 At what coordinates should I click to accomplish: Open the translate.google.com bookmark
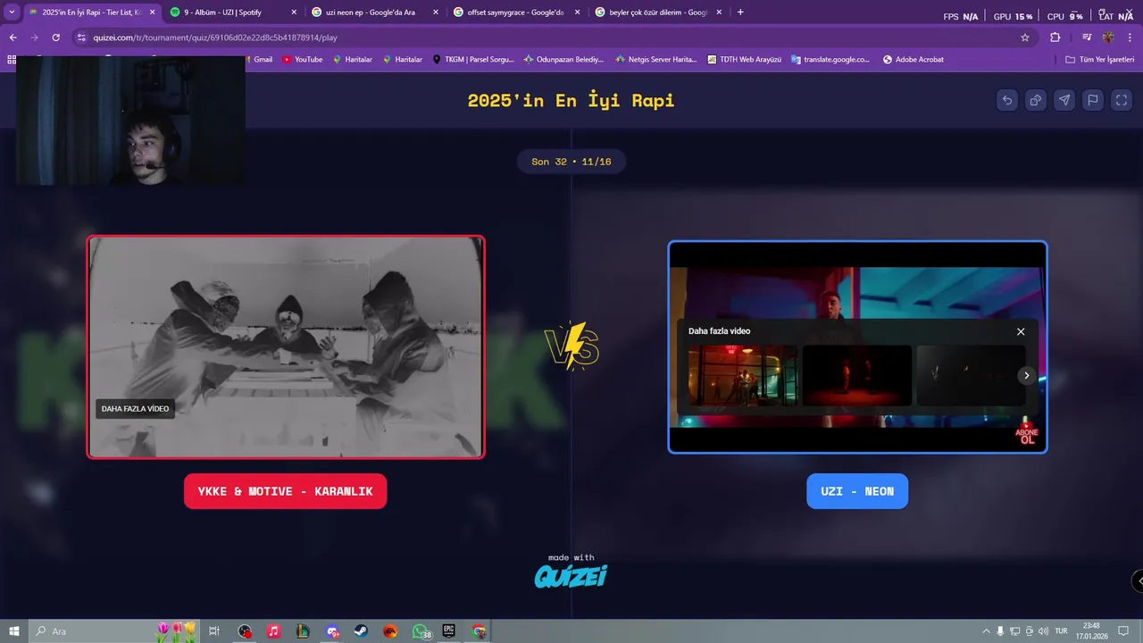pyautogui.click(x=830, y=60)
